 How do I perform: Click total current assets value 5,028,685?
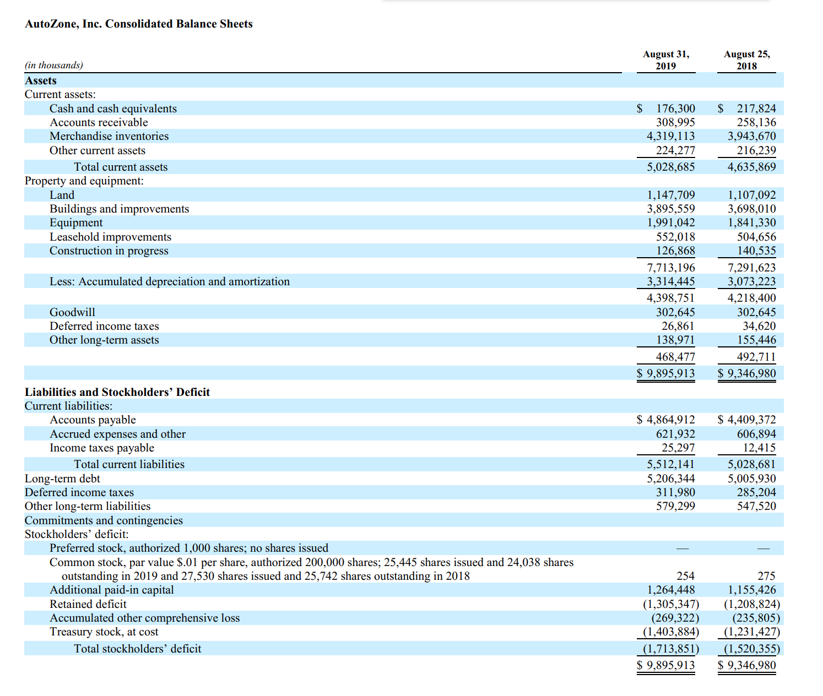671,167
